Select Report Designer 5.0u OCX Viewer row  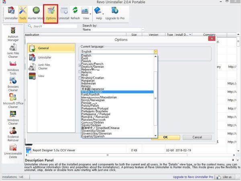tap(131, 150)
